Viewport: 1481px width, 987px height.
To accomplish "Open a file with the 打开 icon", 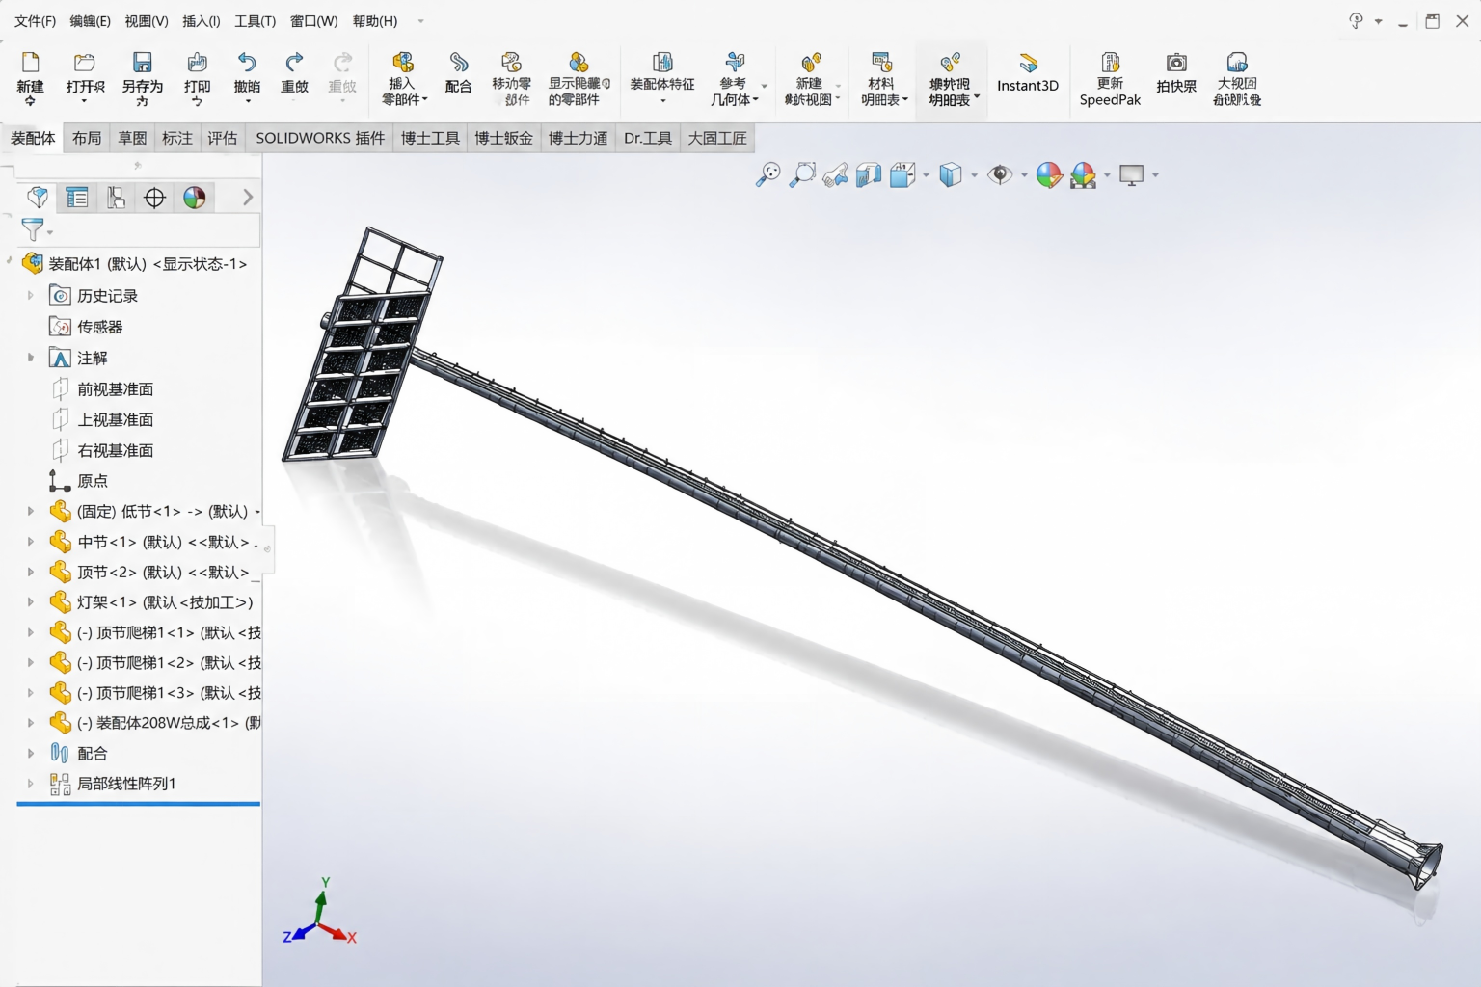I will pyautogui.click(x=85, y=63).
